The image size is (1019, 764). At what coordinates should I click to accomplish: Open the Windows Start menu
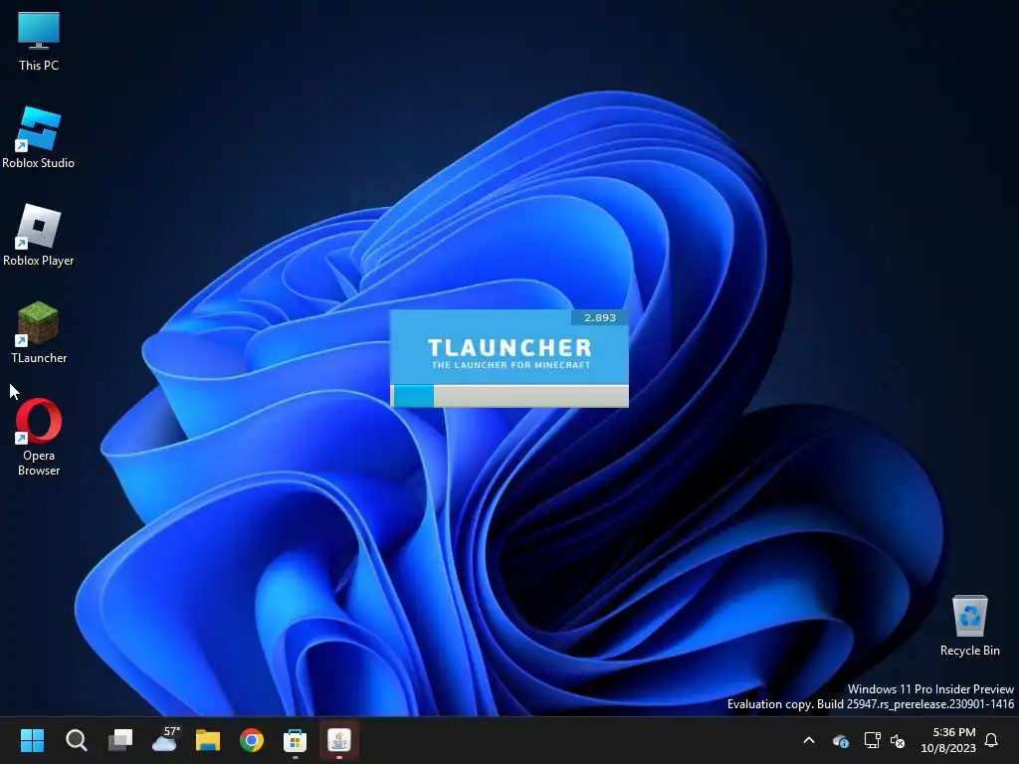32,740
